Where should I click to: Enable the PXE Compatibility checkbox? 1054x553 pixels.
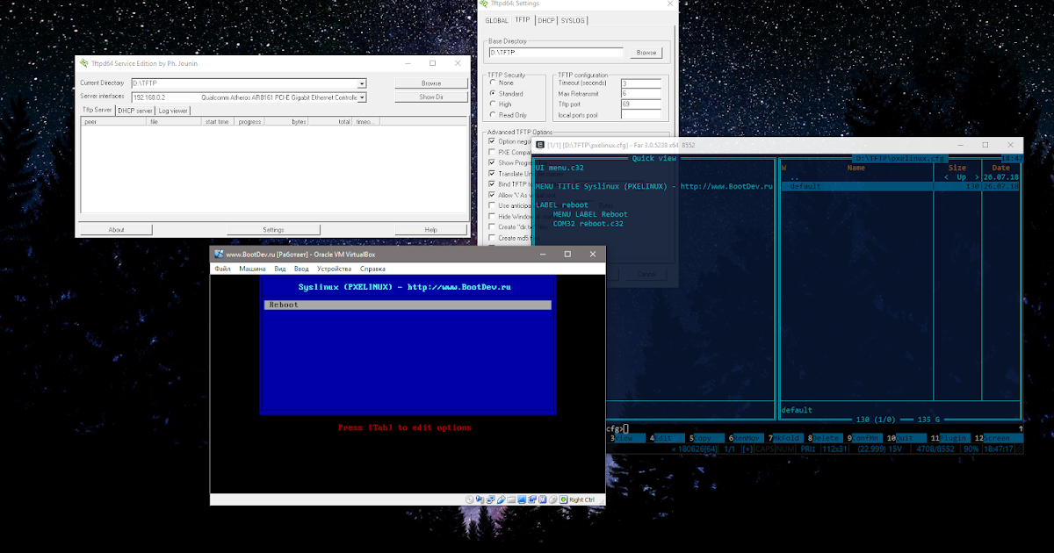point(492,151)
